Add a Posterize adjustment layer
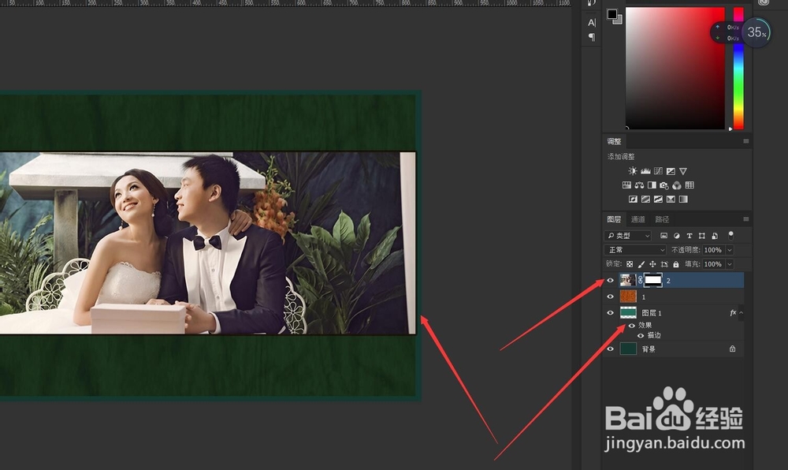 coord(645,200)
